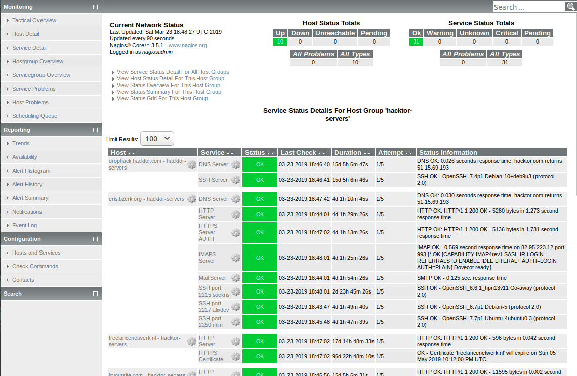Open Alert Histogram in sidebar
The width and height of the screenshot is (577, 376).
click(31, 171)
